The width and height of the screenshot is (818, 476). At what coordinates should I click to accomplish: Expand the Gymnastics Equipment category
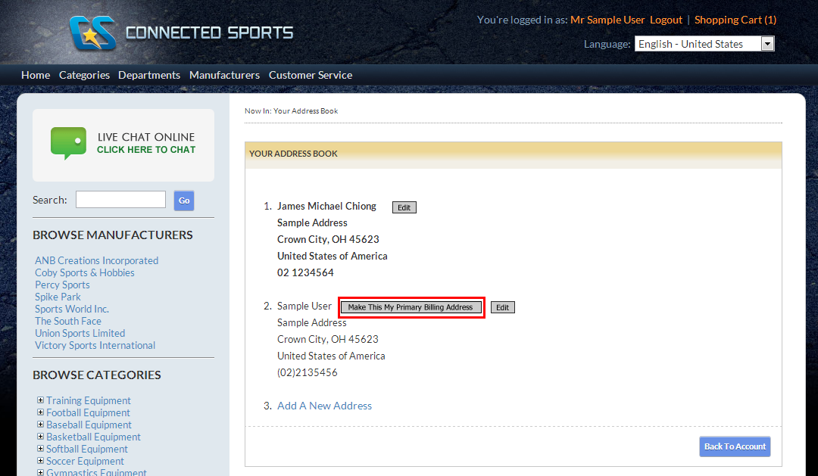click(40, 472)
